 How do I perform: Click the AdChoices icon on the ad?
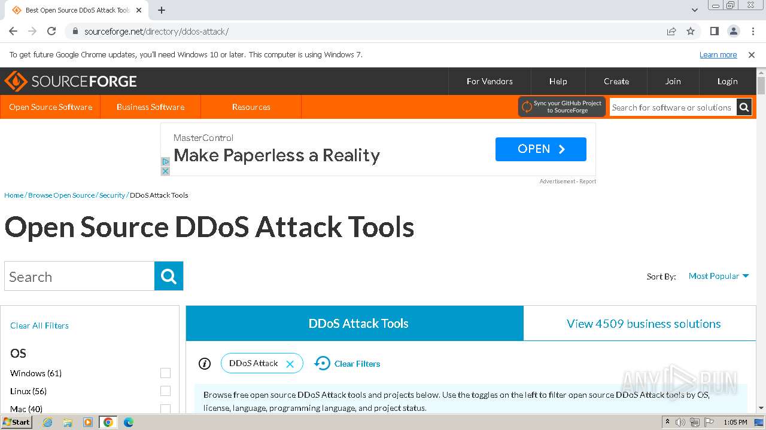tap(165, 161)
